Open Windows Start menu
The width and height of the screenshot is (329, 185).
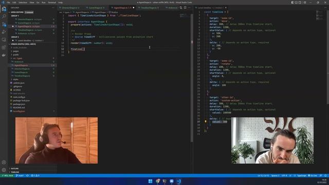[150, 181]
